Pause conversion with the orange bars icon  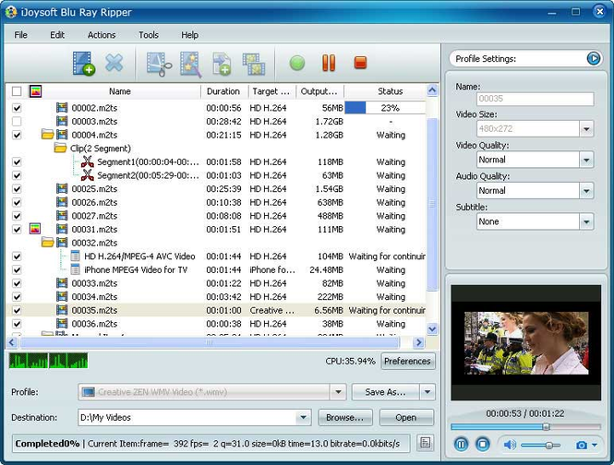pos(329,63)
